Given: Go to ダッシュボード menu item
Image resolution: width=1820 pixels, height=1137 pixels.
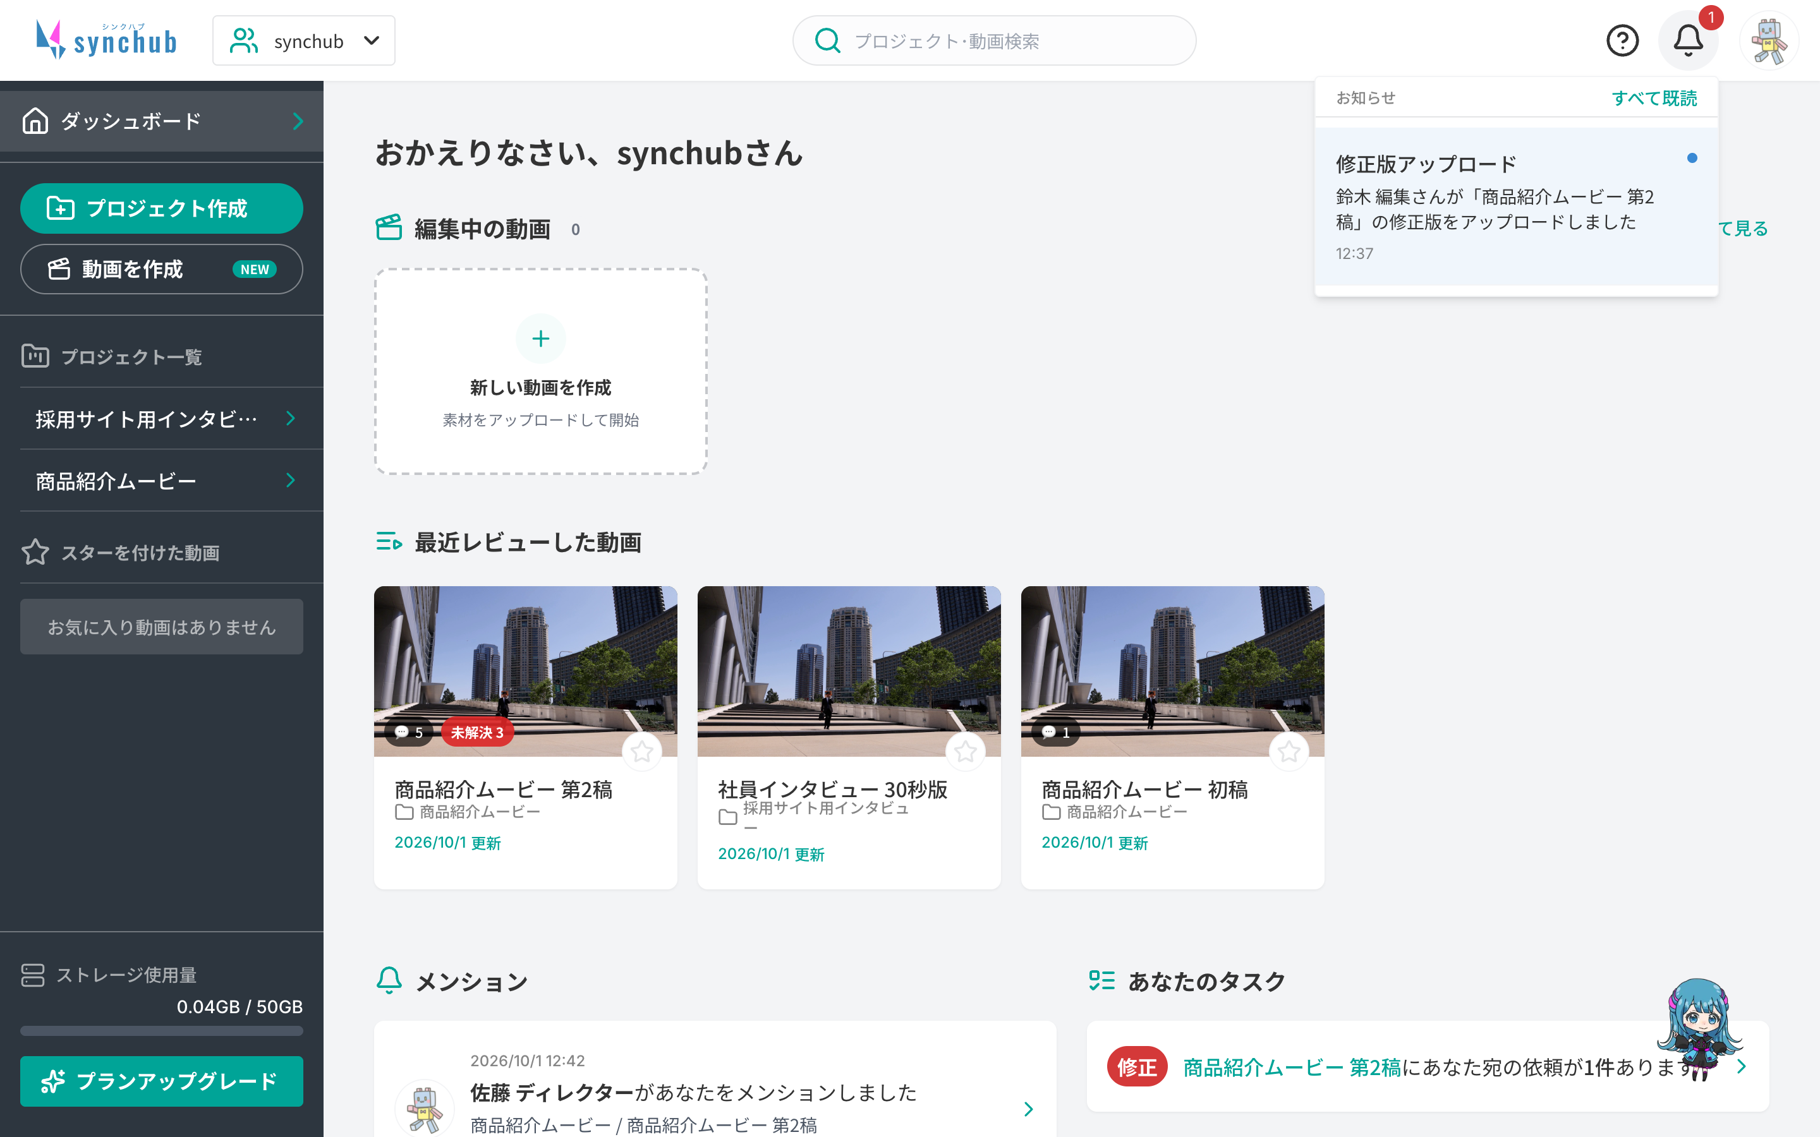Looking at the screenshot, I should click(x=162, y=121).
